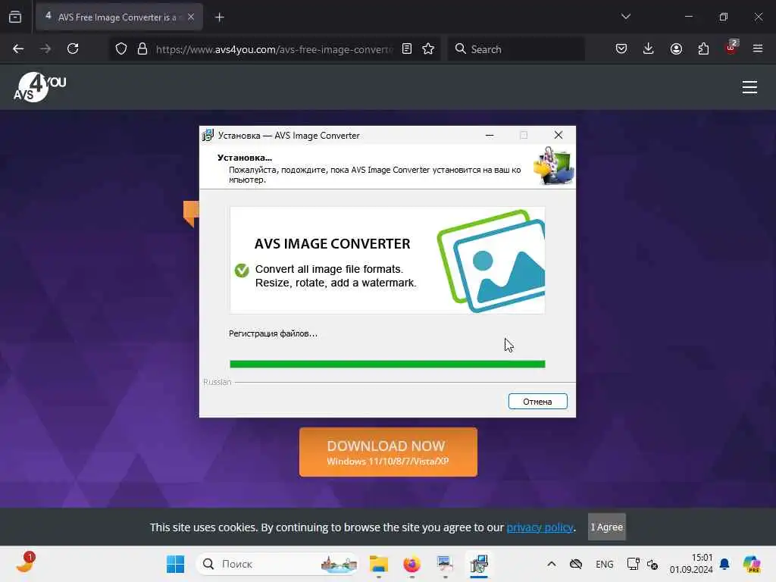Open Firefox account icon
Image resolution: width=776 pixels, height=582 pixels.
[676, 48]
